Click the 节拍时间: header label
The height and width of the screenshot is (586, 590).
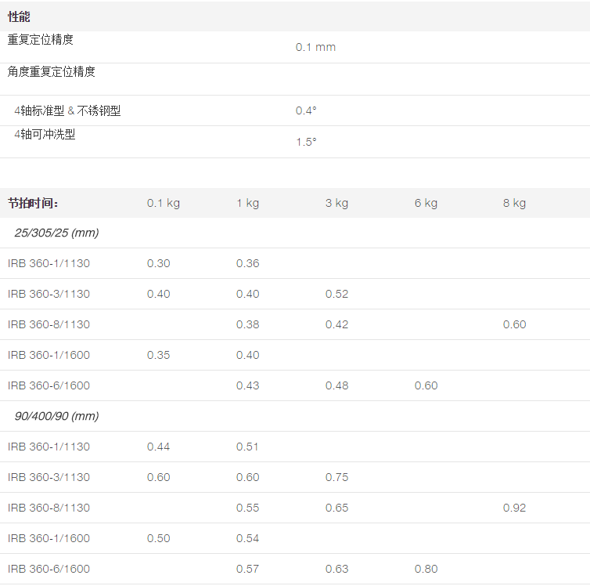pyautogui.click(x=33, y=204)
